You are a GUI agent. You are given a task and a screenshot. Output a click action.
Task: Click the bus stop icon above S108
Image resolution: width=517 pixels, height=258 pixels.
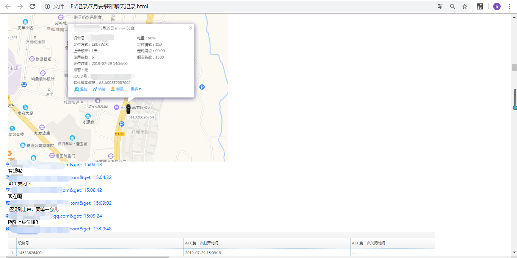tap(122, 124)
